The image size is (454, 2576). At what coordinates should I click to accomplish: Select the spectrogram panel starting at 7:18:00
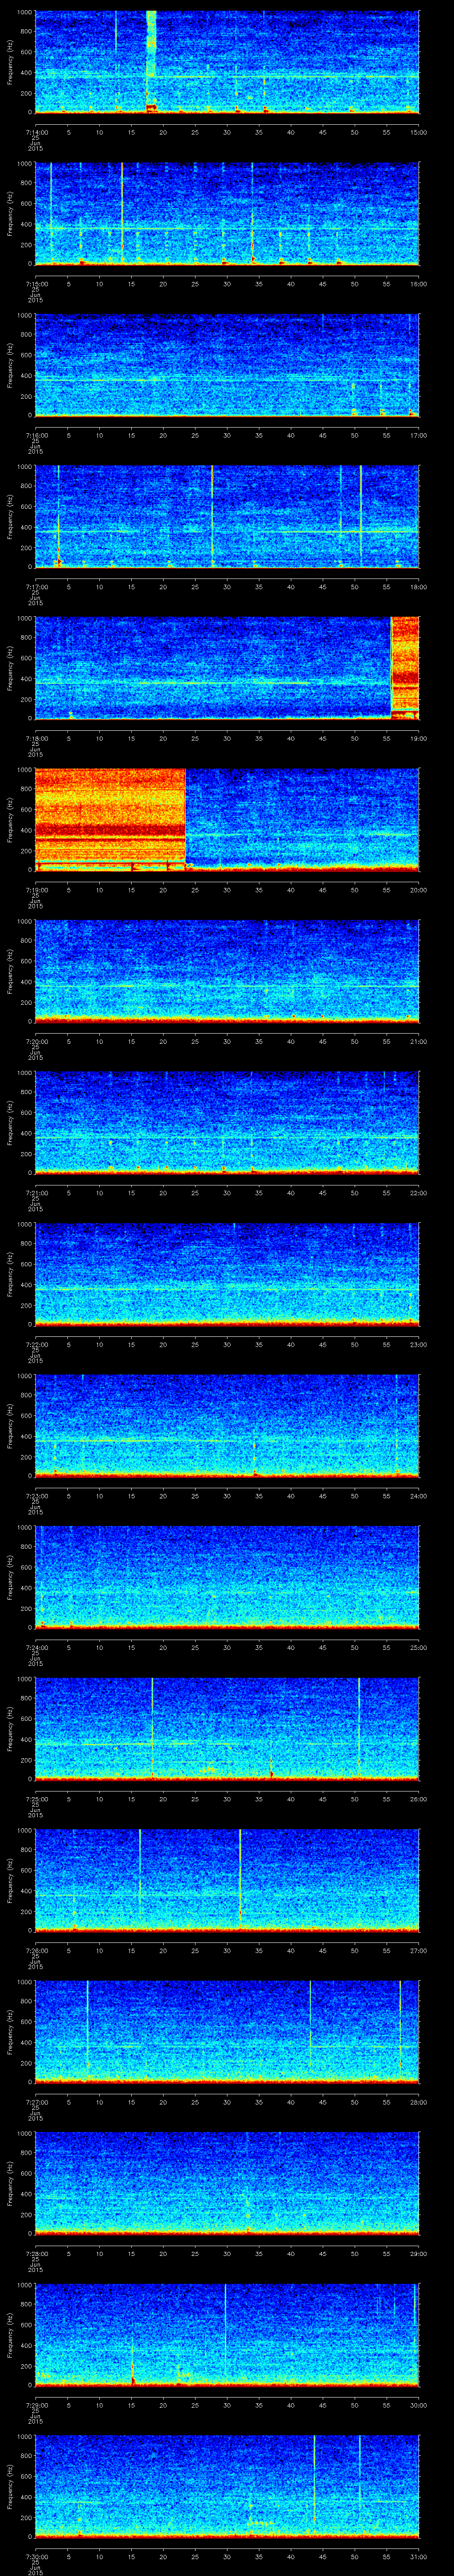click(x=227, y=668)
